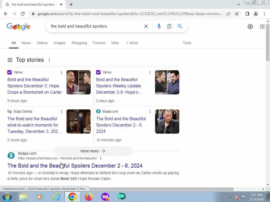Click the Google doodle logo
The image size is (270, 202).
18,27
